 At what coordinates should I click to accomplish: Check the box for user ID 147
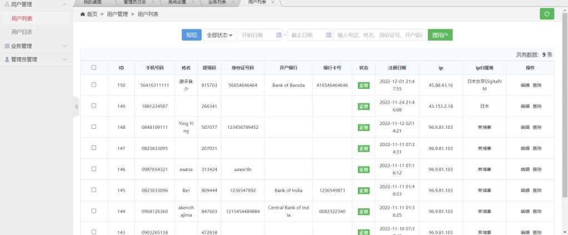pos(94,148)
